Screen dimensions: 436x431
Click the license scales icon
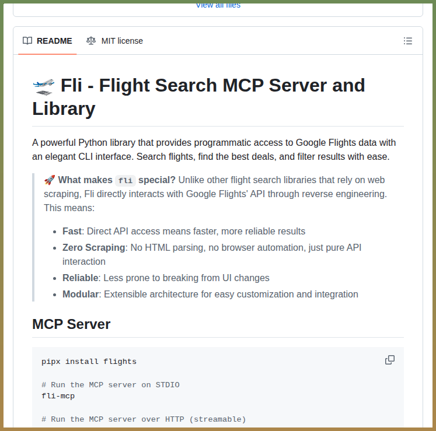(91, 41)
